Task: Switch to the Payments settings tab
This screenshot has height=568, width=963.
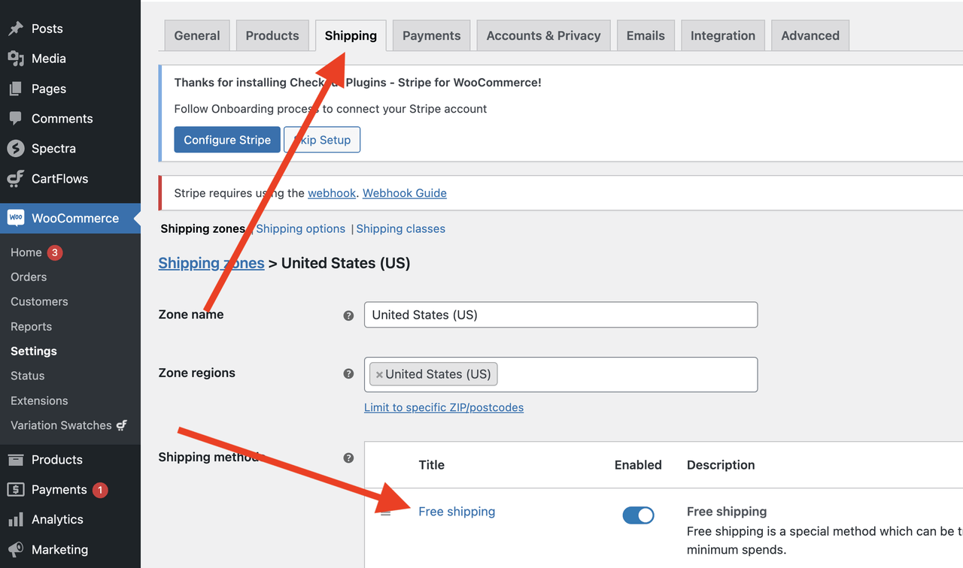Action: tap(431, 35)
